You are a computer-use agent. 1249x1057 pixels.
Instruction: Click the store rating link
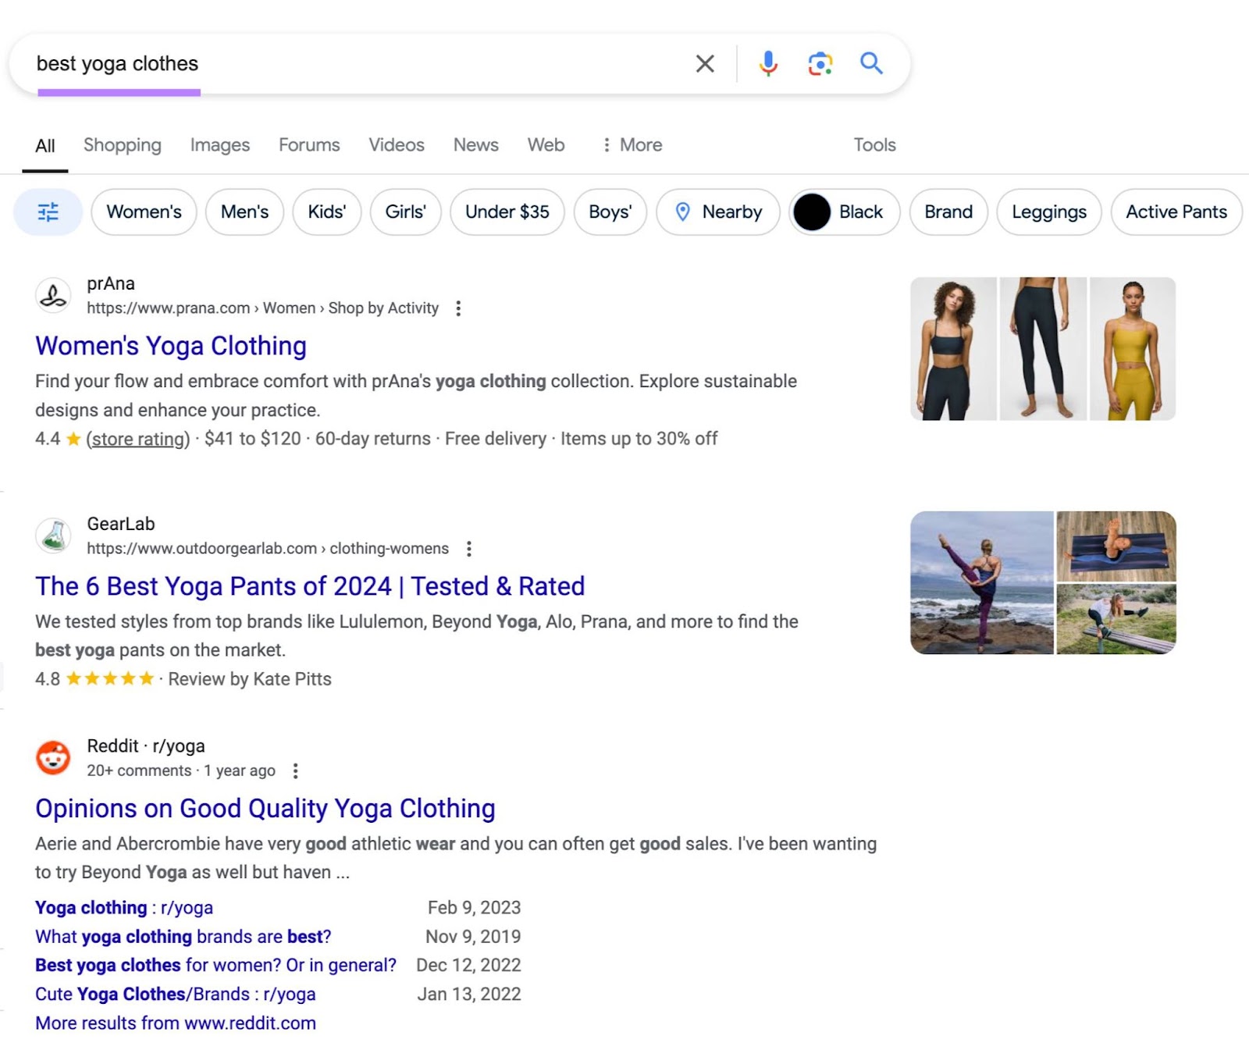pyautogui.click(x=137, y=440)
